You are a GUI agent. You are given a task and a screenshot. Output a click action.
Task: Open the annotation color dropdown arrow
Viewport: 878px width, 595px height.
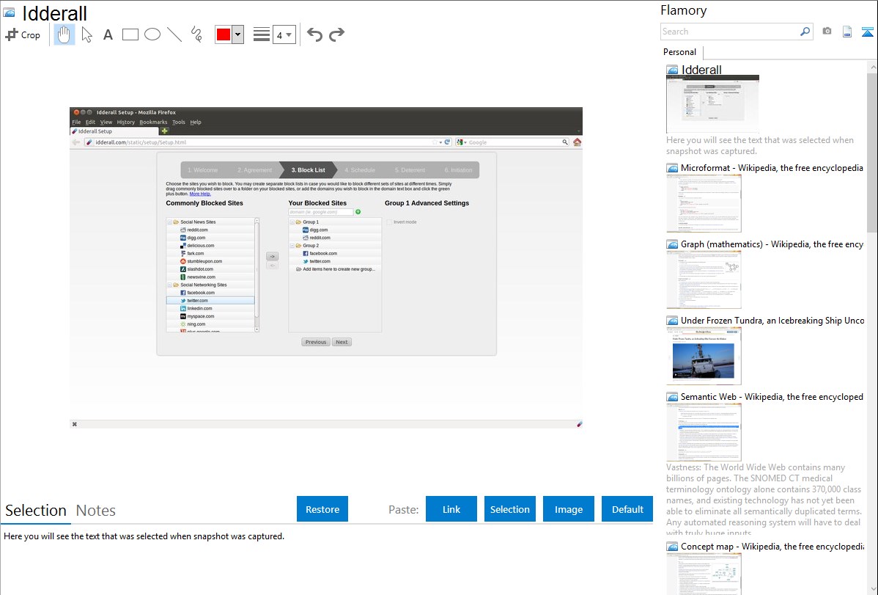click(x=238, y=34)
